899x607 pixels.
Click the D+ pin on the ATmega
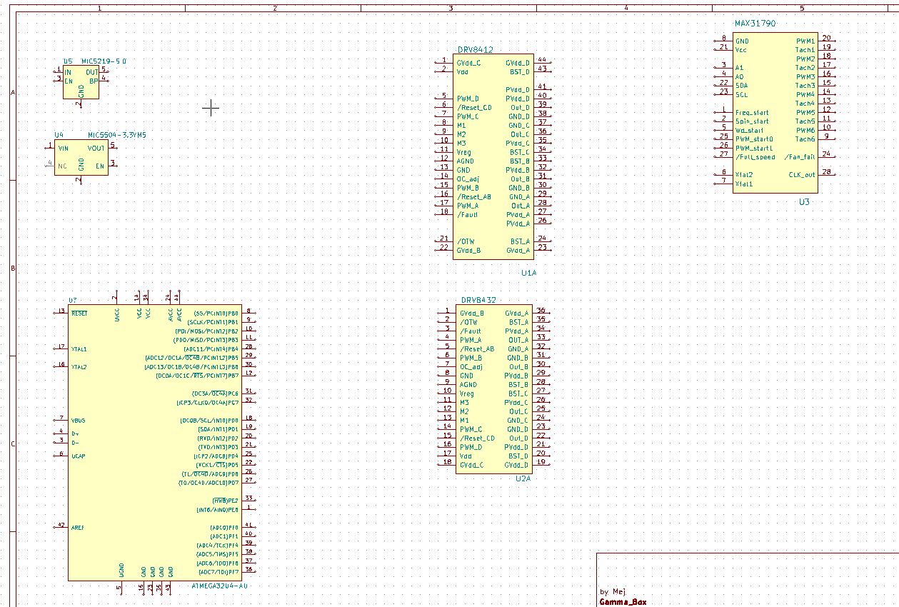coord(75,433)
